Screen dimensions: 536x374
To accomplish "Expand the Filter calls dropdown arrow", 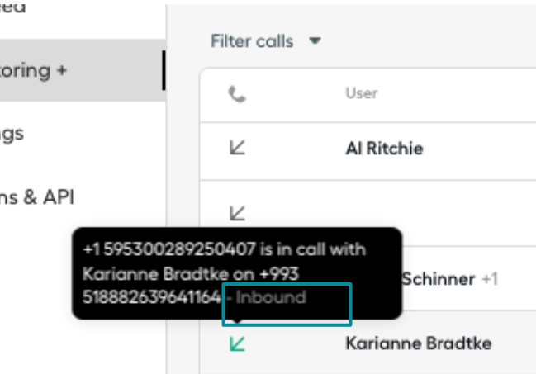I will click(x=315, y=41).
